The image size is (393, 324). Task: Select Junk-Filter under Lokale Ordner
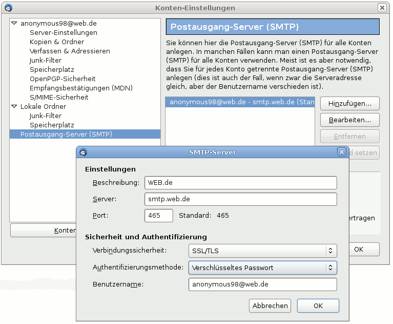46,116
